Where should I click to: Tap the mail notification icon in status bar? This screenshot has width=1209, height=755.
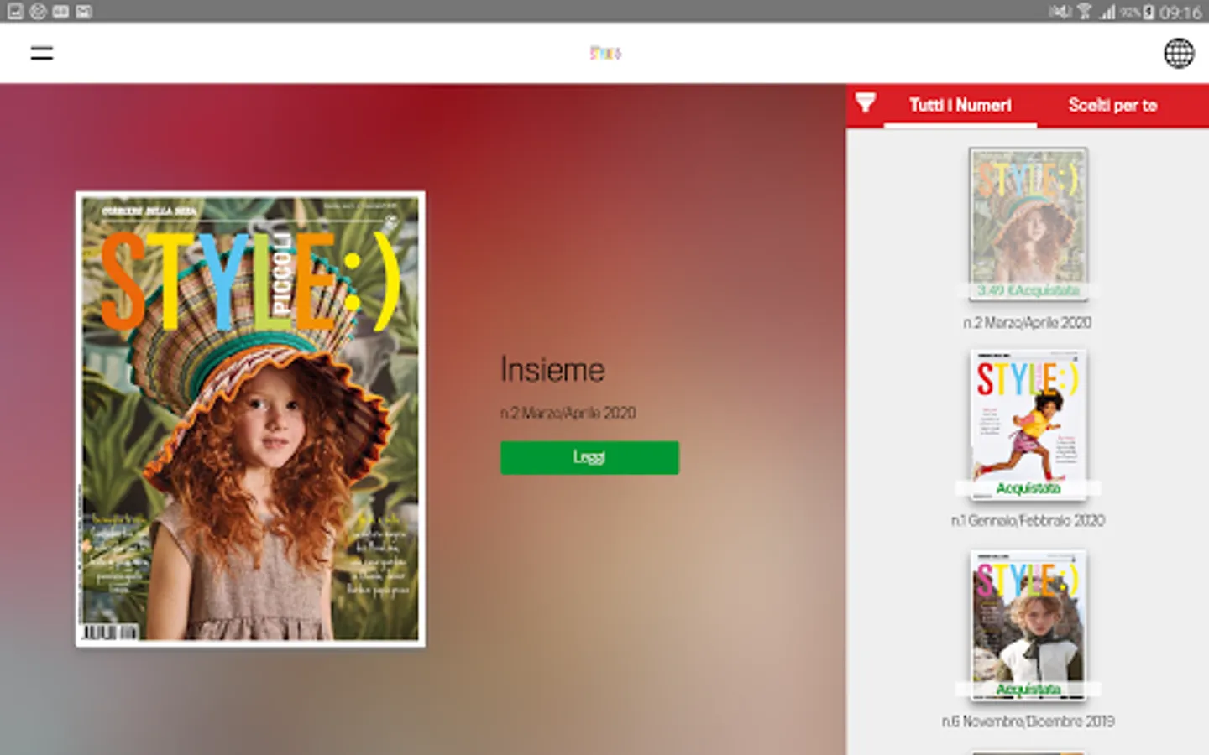tap(83, 12)
